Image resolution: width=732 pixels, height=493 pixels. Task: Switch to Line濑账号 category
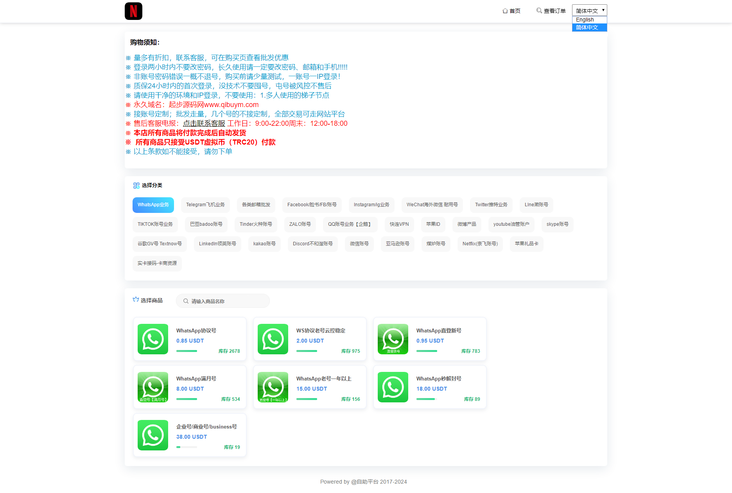pyautogui.click(x=536, y=205)
